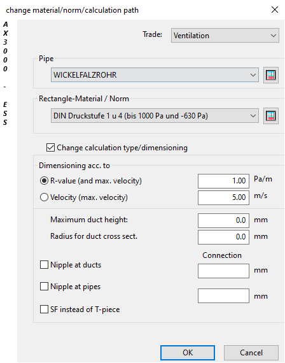Expand the DIN Druckstufe norm dropdown
The image size is (285, 363).
click(155, 116)
